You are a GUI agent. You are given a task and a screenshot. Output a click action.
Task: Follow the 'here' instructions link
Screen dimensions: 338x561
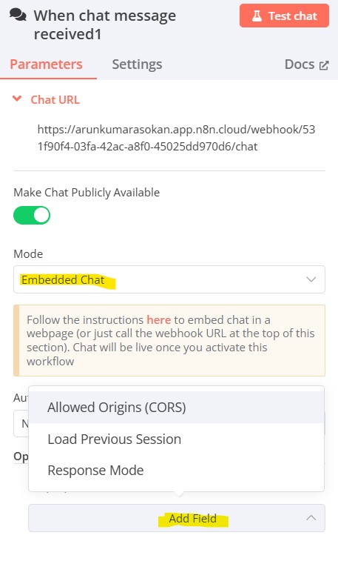[159, 319]
